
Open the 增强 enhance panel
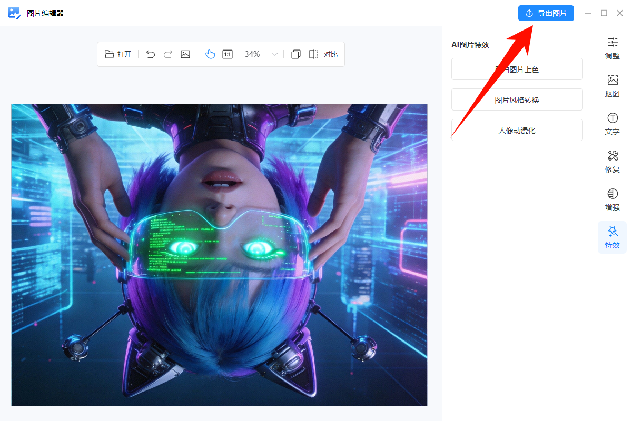coord(612,199)
